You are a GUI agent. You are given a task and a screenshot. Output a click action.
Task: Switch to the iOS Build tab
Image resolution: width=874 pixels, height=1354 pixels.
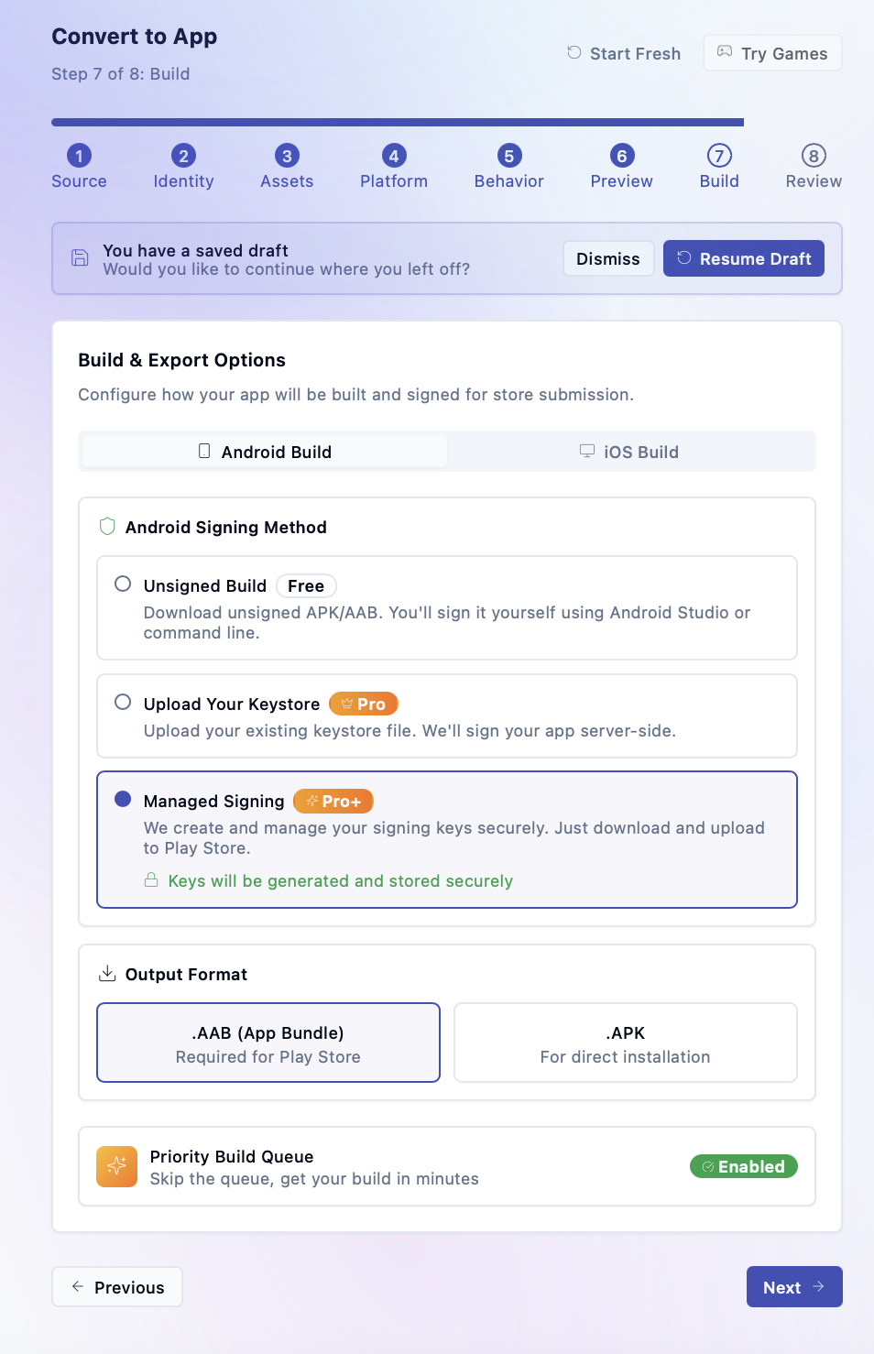(630, 452)
